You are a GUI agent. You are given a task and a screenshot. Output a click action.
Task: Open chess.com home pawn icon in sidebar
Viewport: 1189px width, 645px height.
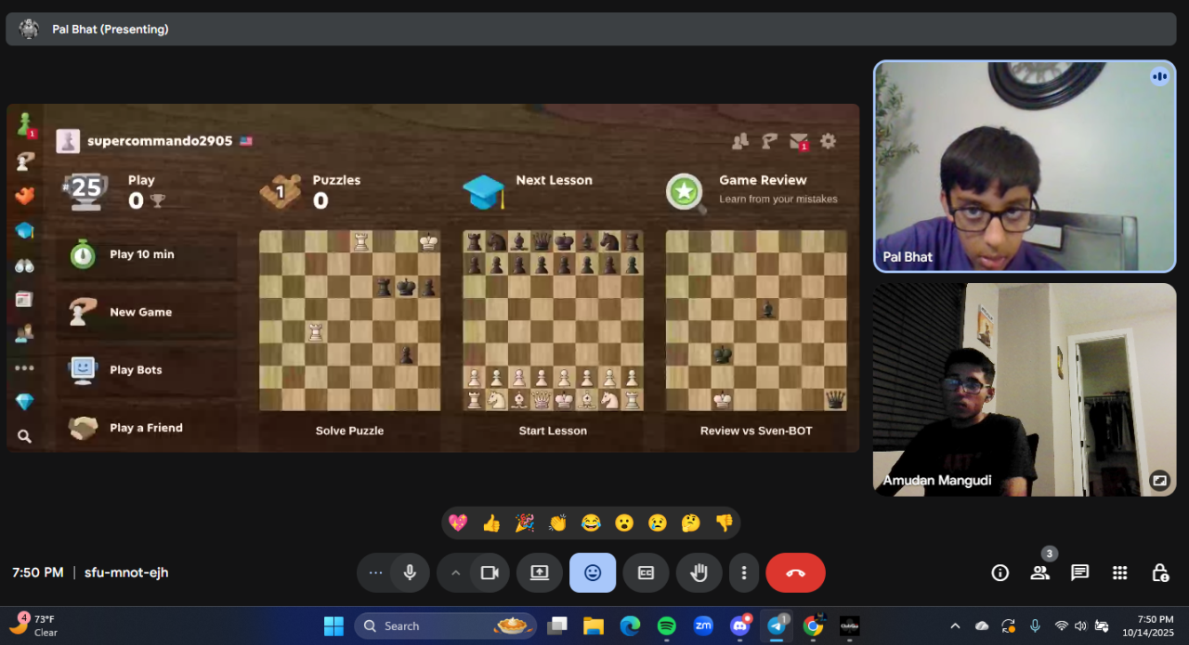(x=25, y=123)
